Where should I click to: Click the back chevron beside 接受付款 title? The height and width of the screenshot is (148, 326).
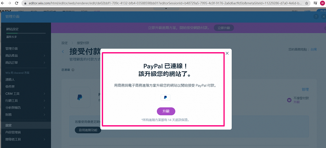(x=63, y=51)
